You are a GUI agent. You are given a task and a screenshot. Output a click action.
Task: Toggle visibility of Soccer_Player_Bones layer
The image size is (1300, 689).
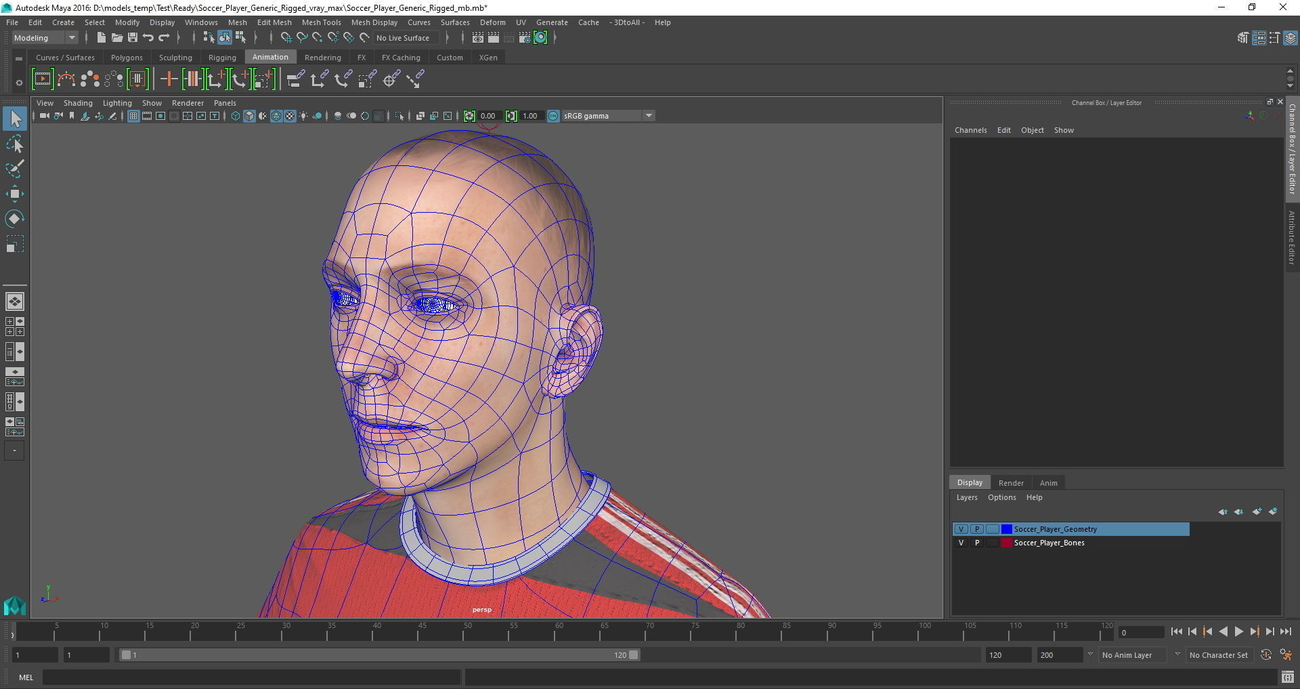[x=961, y=543]
